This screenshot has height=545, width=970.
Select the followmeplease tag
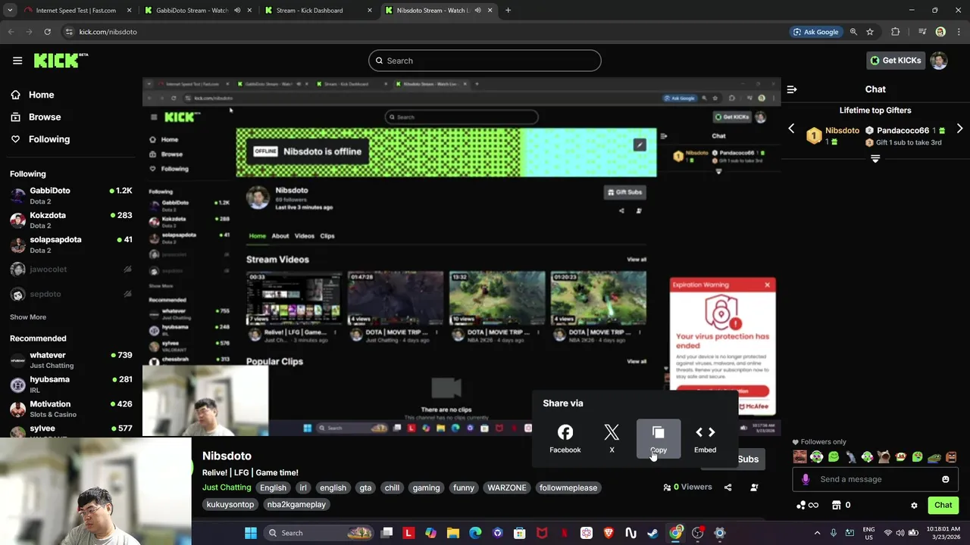point(568,487)
